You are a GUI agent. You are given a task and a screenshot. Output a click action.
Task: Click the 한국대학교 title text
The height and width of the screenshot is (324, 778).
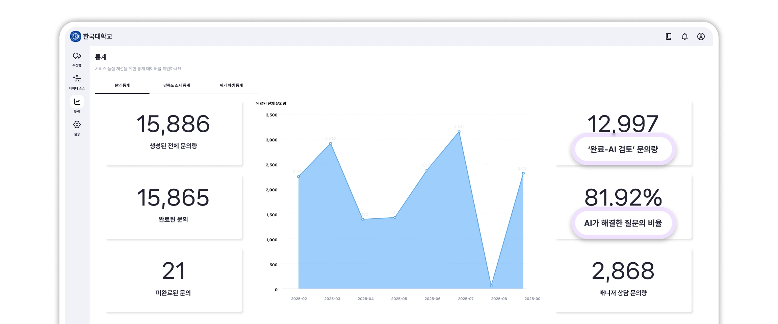click(98, 36)
